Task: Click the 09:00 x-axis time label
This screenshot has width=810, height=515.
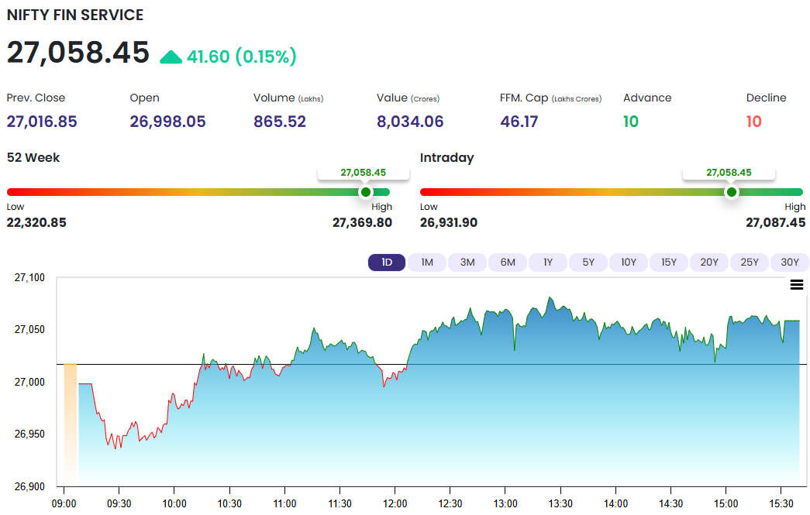Action: 64,503
